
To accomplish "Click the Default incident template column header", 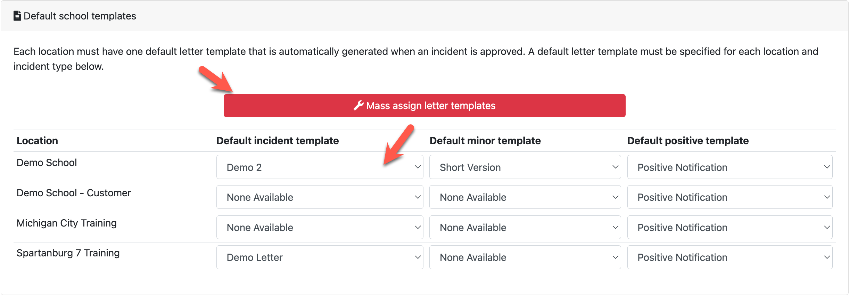I will point(277,141).
